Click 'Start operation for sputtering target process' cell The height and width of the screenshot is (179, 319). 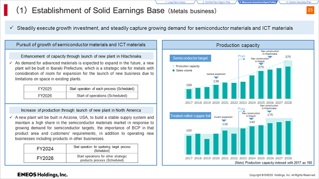[102, 149]
